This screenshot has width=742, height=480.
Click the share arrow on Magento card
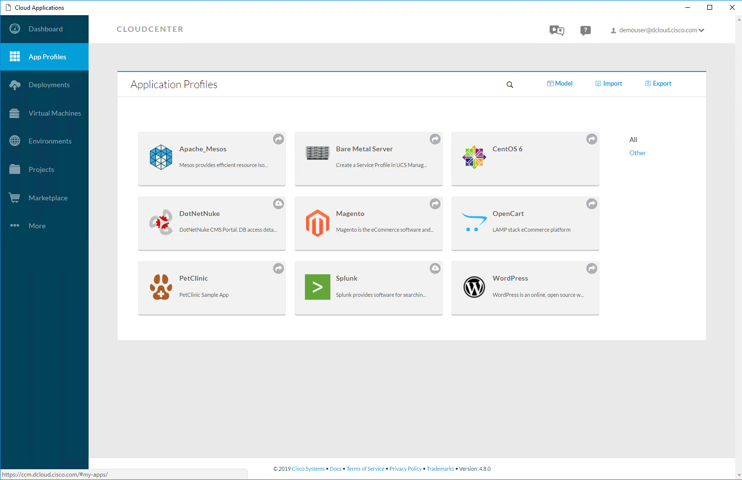[435, 204]
